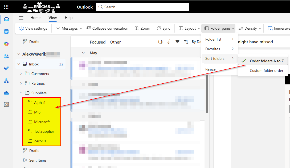
Task: Open To Do checkmark app icon
Action: [6, 68]
